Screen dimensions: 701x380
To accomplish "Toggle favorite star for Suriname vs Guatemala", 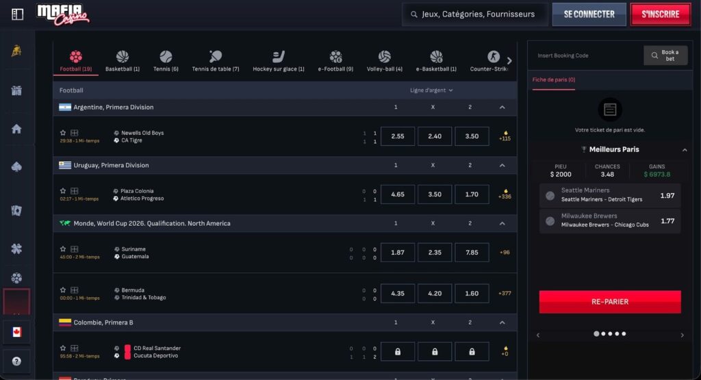I will (63, 249).
